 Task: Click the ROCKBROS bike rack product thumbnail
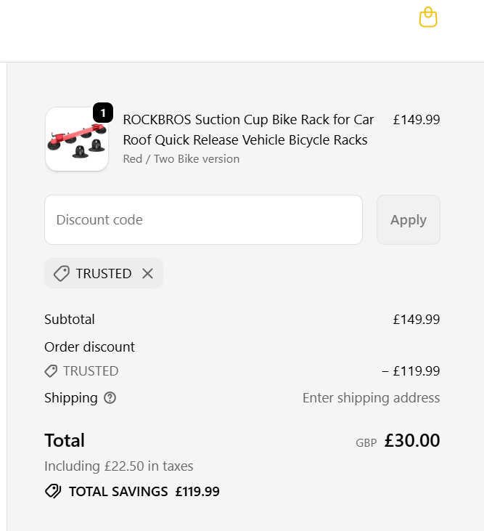coord(76,139)
